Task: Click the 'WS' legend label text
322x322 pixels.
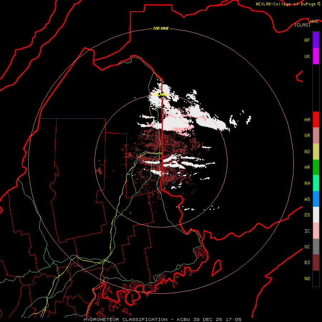Action: (307, 199)
